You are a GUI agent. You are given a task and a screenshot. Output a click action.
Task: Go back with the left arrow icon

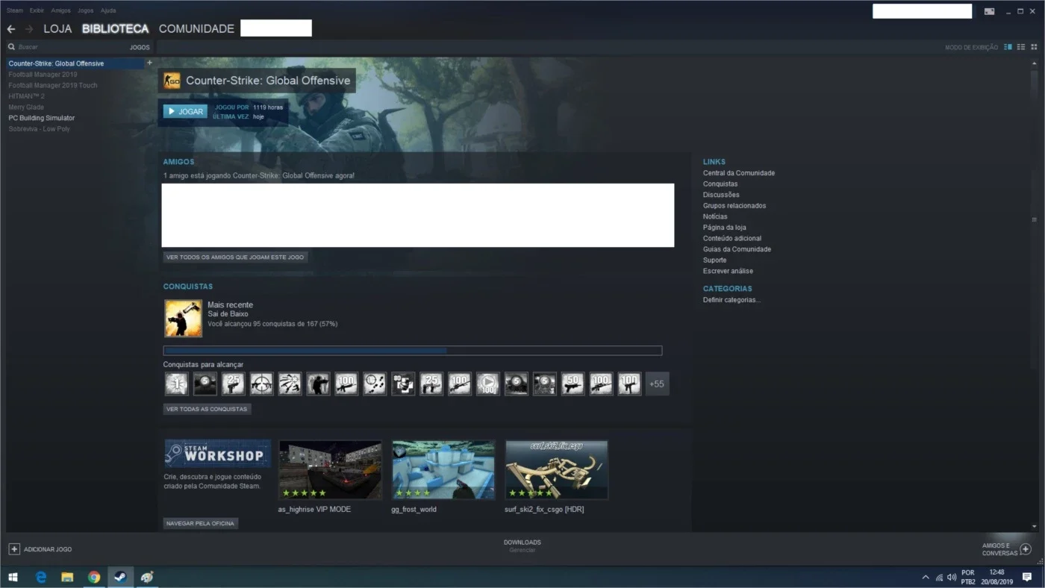tap(11, 29)
